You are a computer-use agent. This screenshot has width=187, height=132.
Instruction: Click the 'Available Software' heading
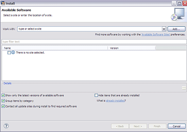16,10
